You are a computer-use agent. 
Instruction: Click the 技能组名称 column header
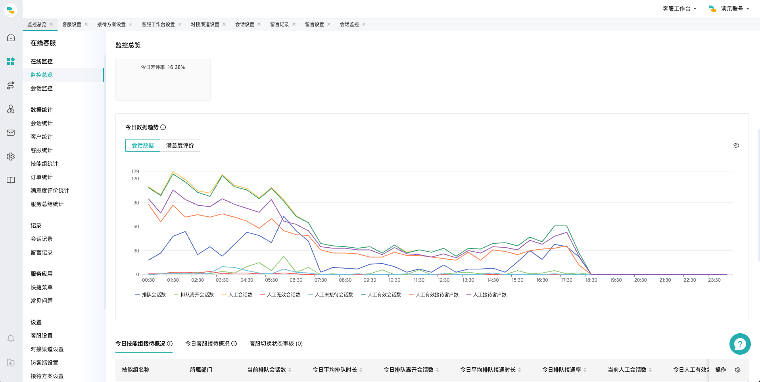click(x=136, y=370)
